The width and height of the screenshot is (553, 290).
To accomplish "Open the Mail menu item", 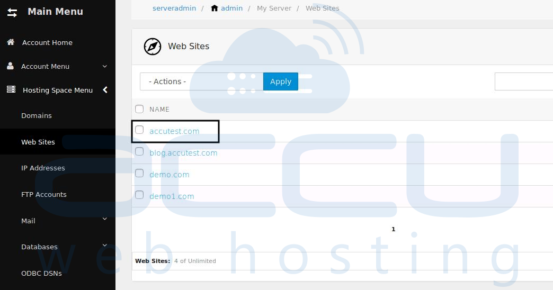I will click(28, 221).
